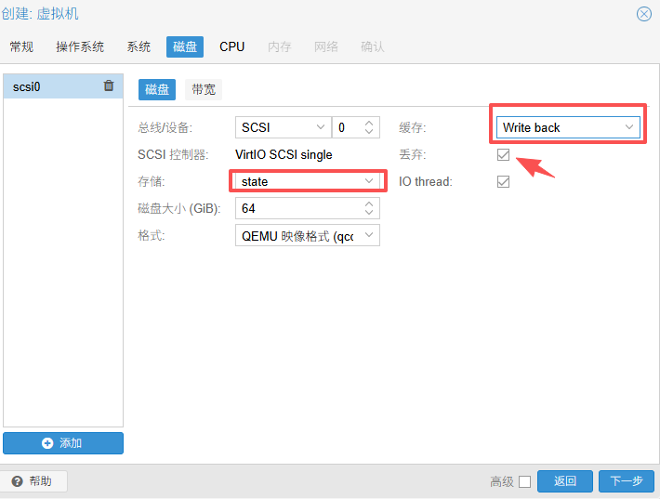Increase the device number spinner up
This screenshot has width=660, height=499.
(x=369, y=123)
